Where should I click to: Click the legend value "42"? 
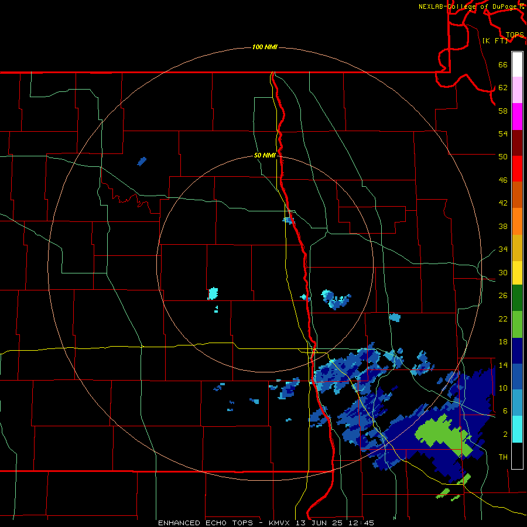[503, 203]
